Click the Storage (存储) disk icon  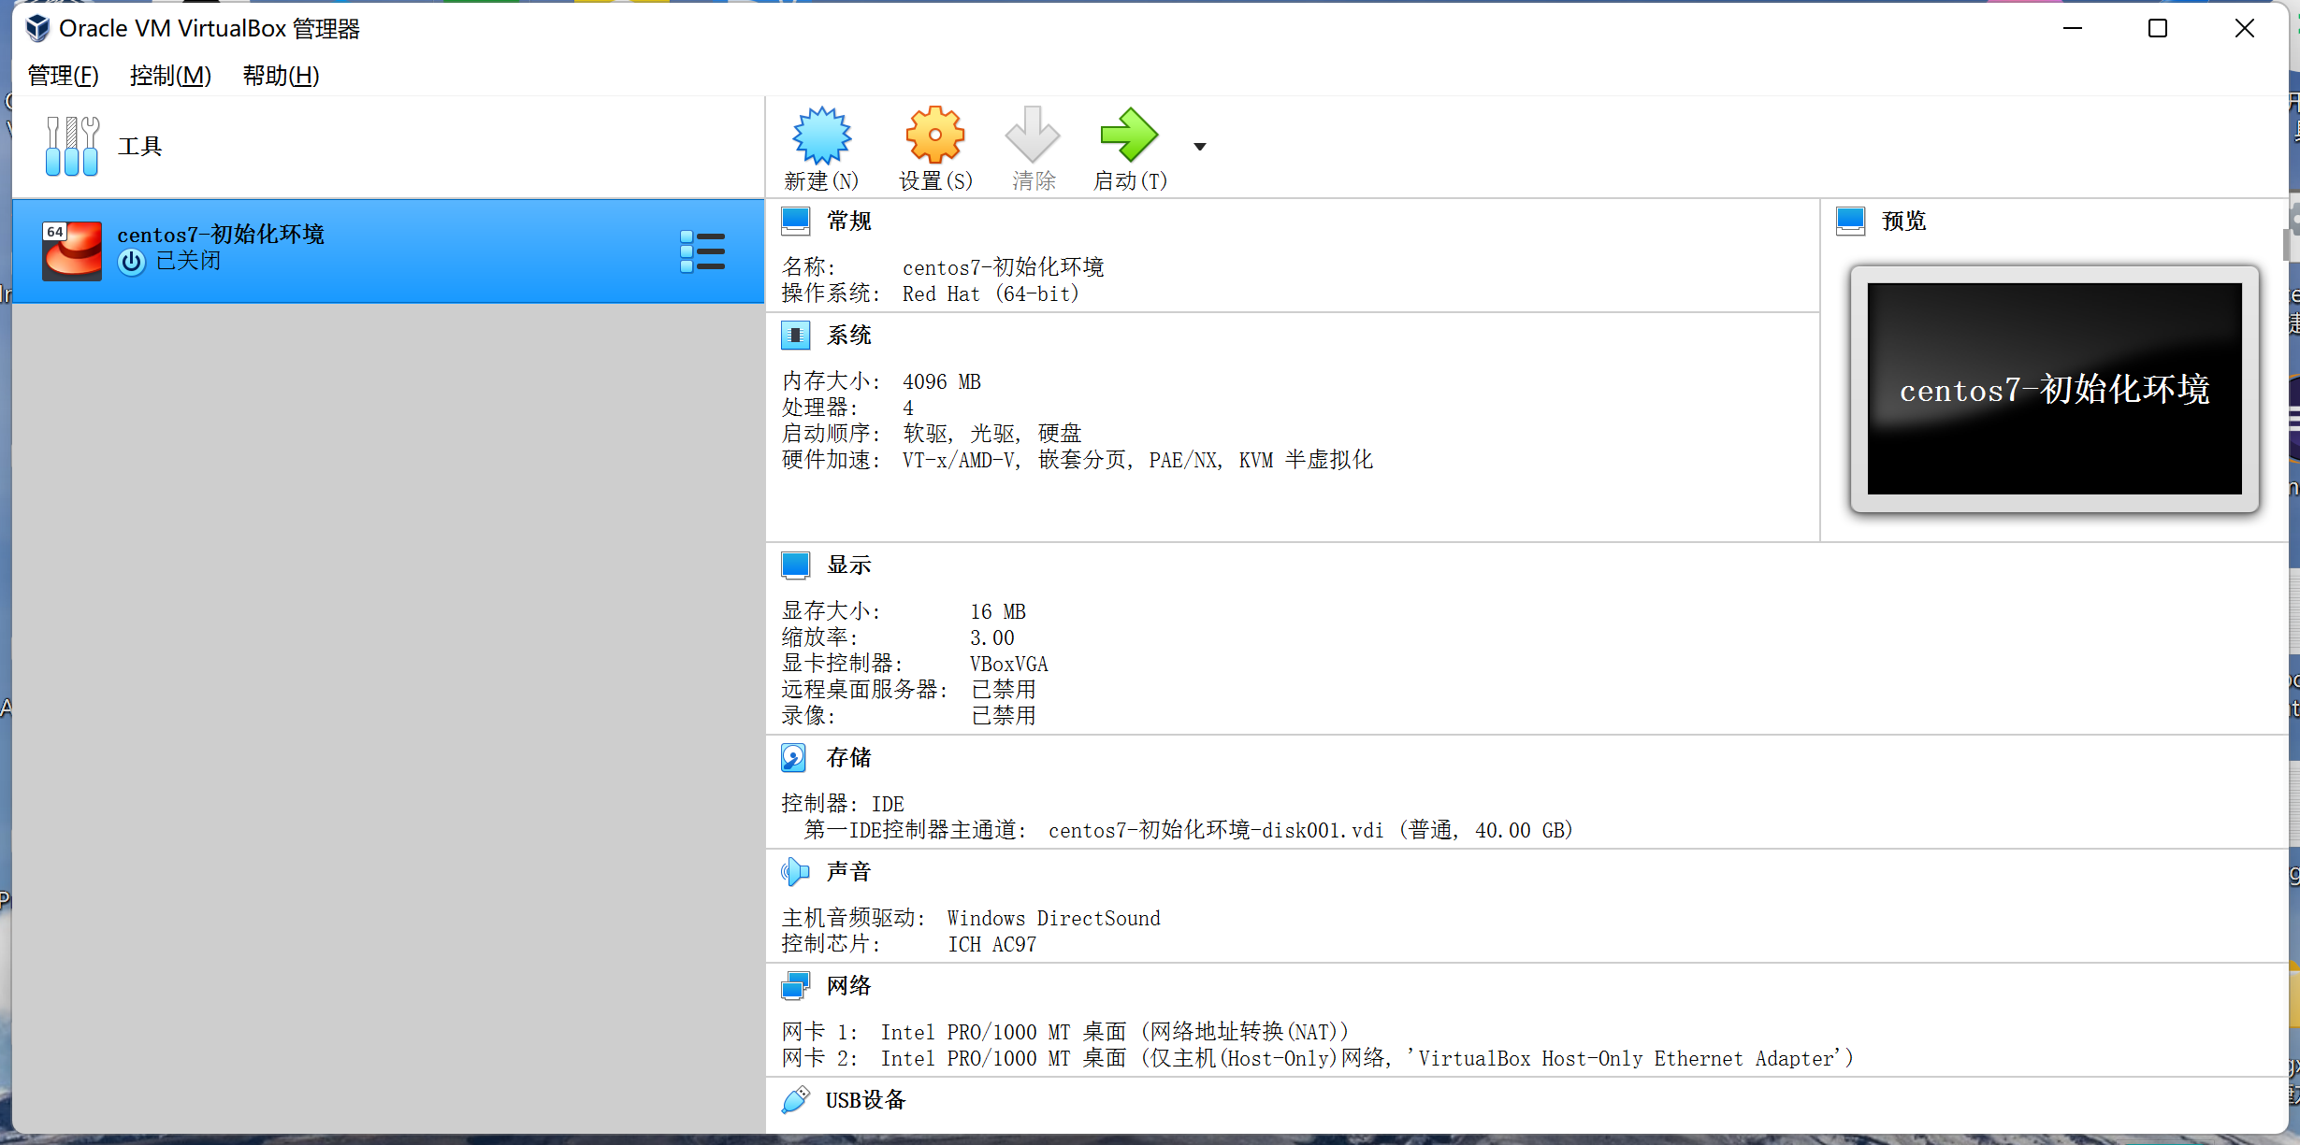[794, 757]
